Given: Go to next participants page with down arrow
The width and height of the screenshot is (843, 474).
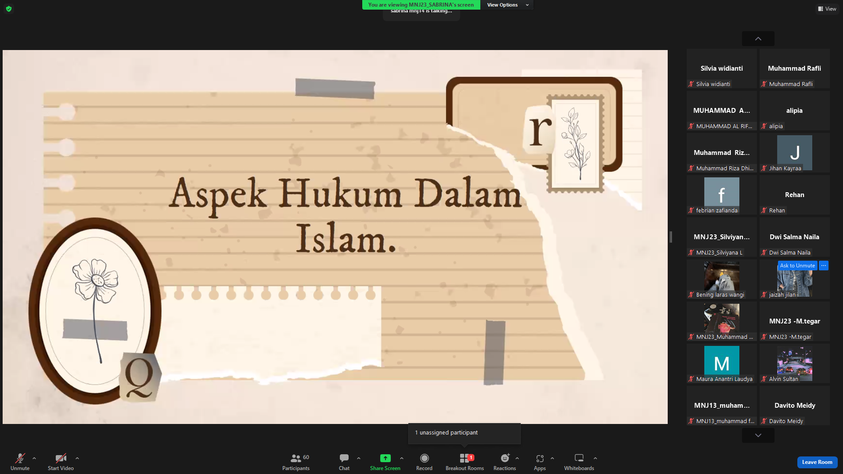Looking at the screenshot, I should 758,435.
